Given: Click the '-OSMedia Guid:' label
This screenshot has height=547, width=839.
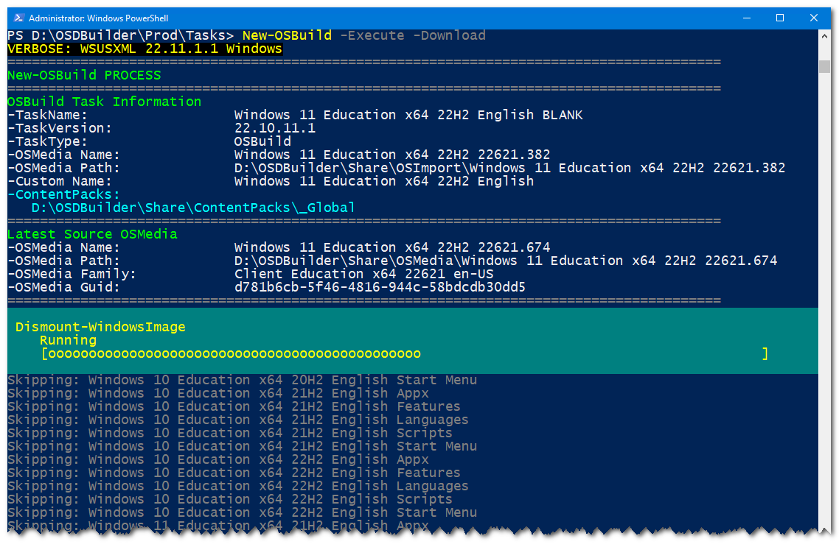Looking at the screenshot, I should point(63,287).
